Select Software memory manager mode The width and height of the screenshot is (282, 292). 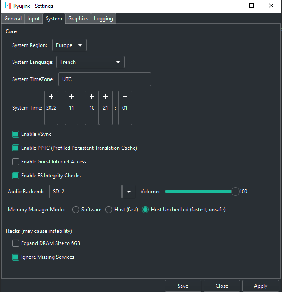pyautogui.click(x=76, y=210)
